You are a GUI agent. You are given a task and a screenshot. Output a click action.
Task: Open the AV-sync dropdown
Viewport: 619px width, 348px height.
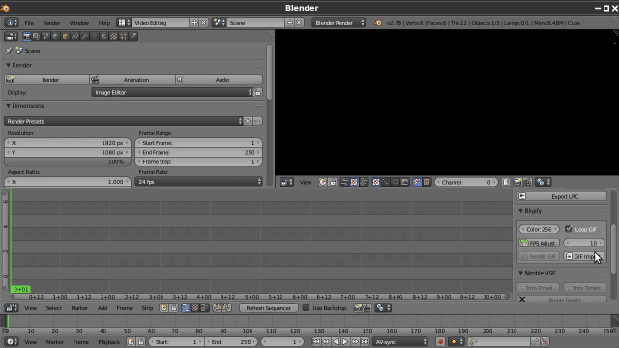coord(400,341)
